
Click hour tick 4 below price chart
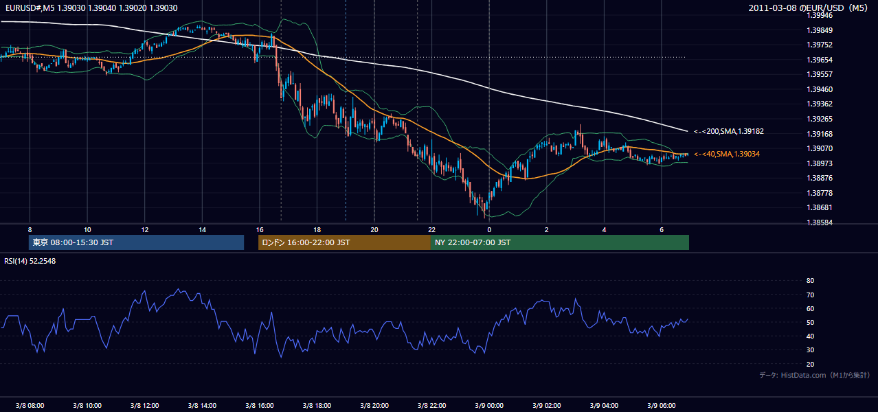tap(604, 229)
